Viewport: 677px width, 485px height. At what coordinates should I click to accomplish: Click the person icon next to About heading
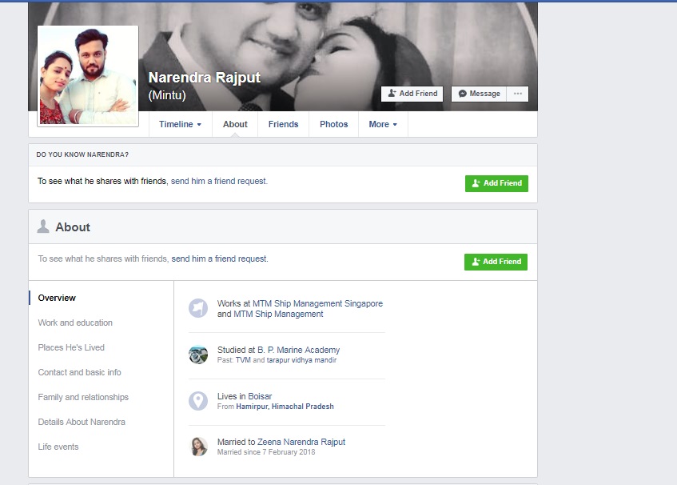tap(43, 227)
